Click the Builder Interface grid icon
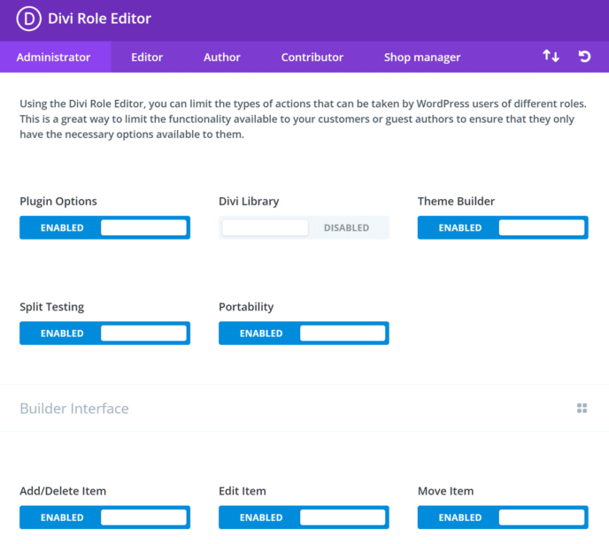The height and width of the screenshot is (544, 609). (x=582, y=408)
